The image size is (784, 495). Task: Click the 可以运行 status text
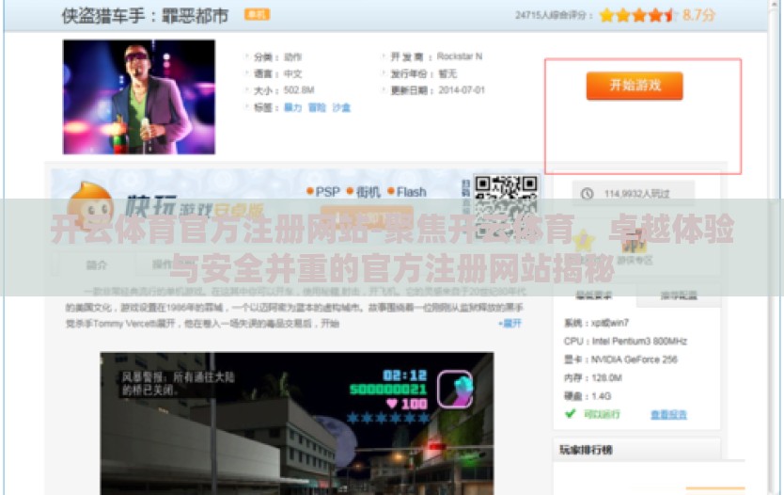602,414
